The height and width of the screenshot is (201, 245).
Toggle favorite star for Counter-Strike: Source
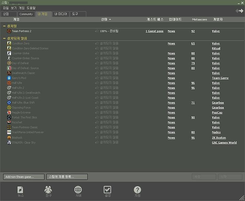pyautogui.click(x=97, y=58)
